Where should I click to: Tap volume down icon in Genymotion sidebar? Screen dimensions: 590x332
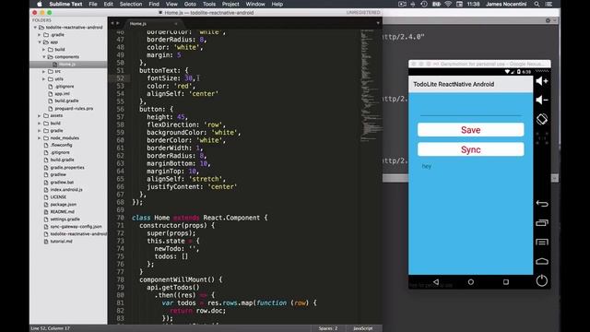(x=542, y=100)
